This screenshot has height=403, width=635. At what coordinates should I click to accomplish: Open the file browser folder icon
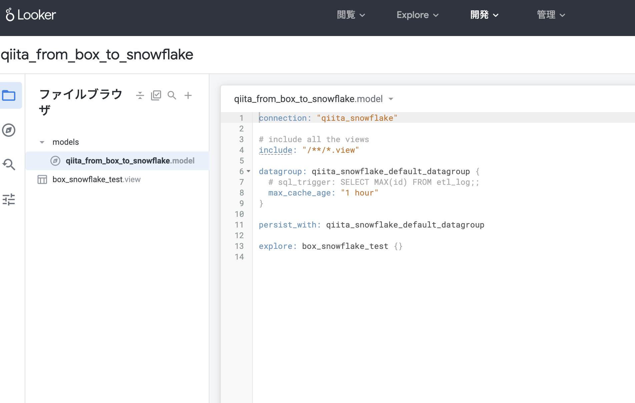(x=9, y=96)
